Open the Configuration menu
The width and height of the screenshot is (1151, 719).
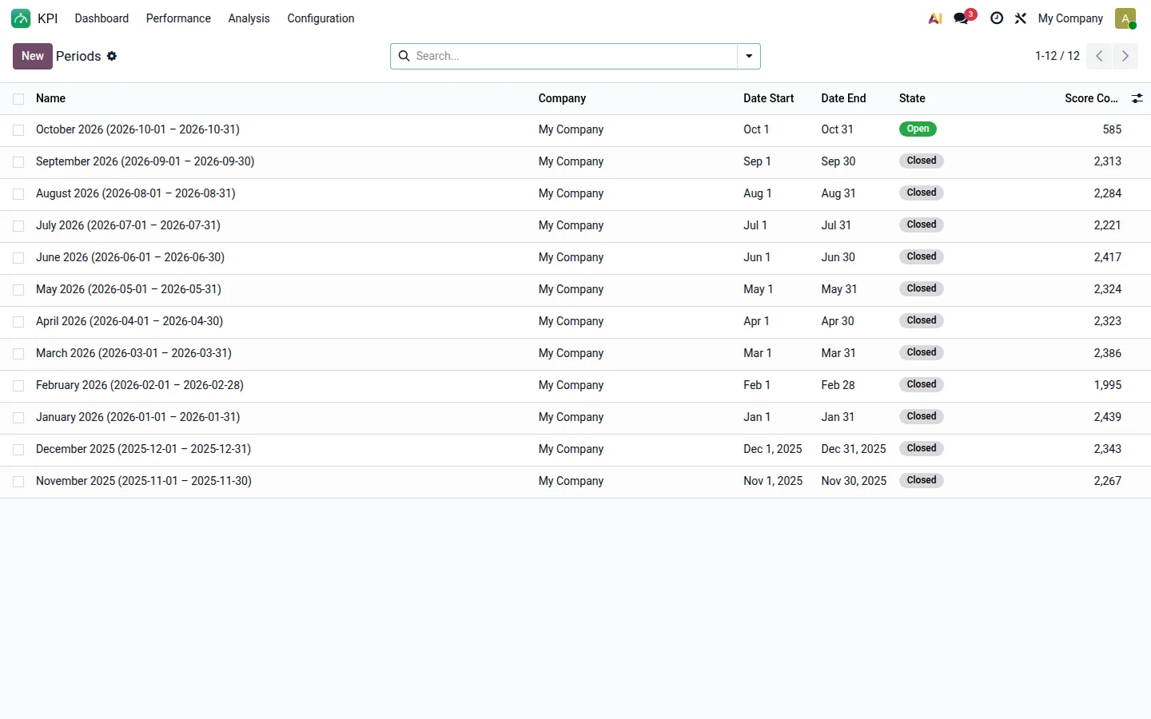coord(321,18)
